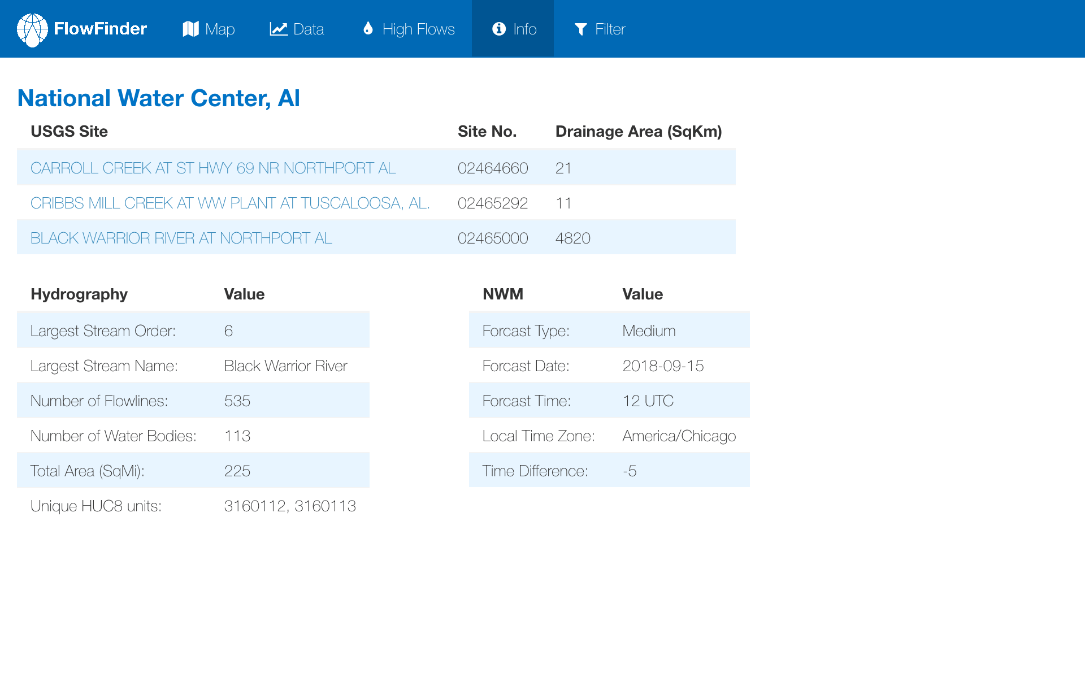
Task: Click the water drop High Flows icon
Action: 368,28
